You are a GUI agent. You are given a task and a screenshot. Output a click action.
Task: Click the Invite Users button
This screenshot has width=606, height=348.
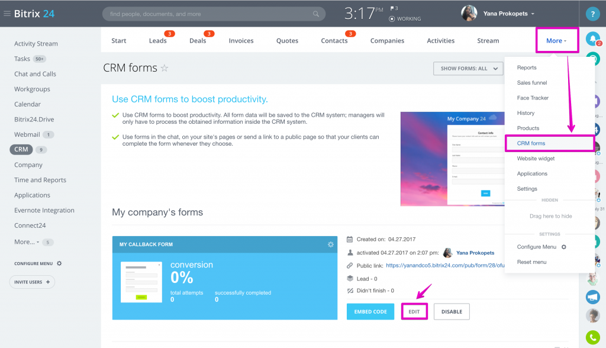32,282
